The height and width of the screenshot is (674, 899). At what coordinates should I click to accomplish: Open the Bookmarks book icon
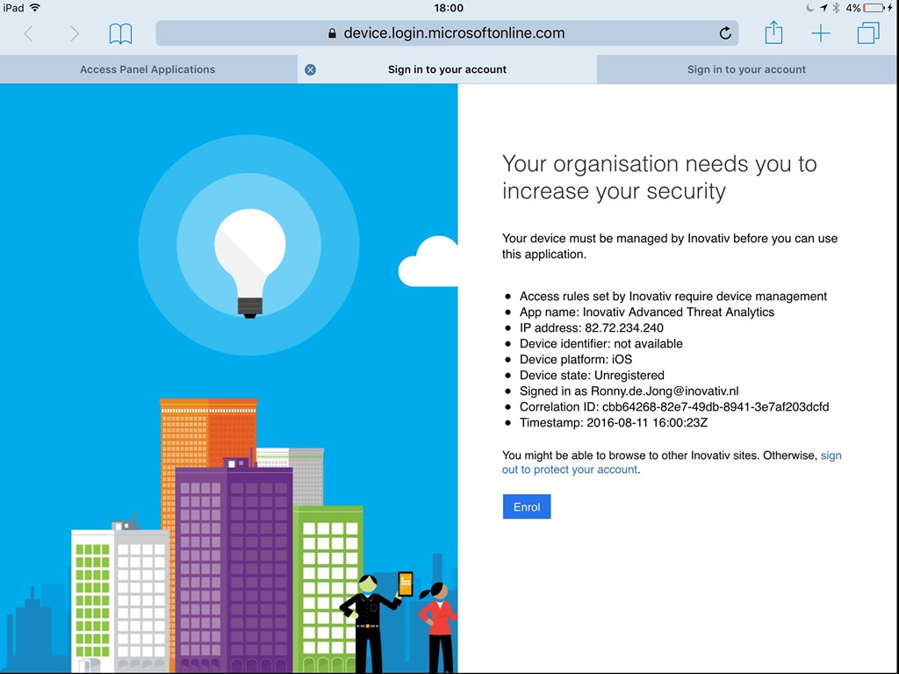click(120, 33)
